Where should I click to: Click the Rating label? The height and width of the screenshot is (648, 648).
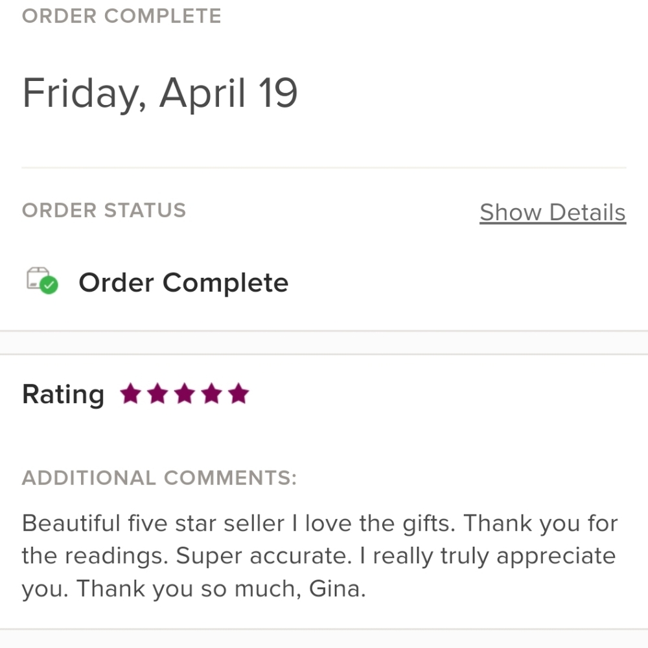63,394
